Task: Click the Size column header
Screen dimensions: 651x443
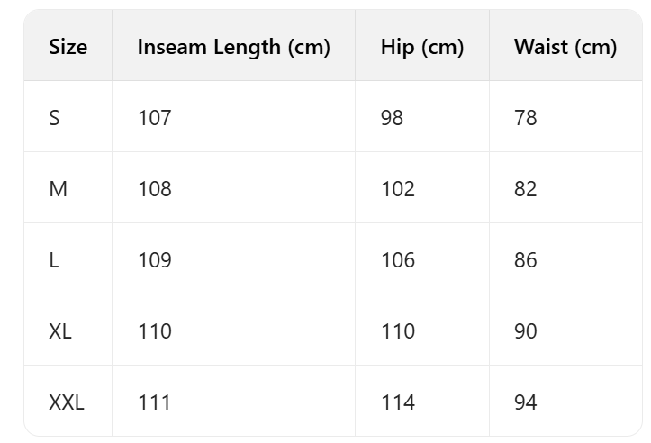Action: pyautogui.click(x=68, y=47)
